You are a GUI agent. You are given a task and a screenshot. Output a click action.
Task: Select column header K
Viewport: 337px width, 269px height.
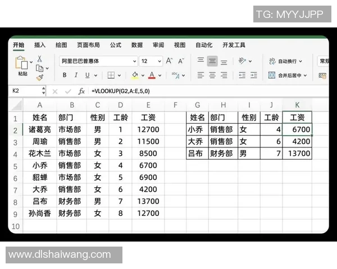(297, 105)
